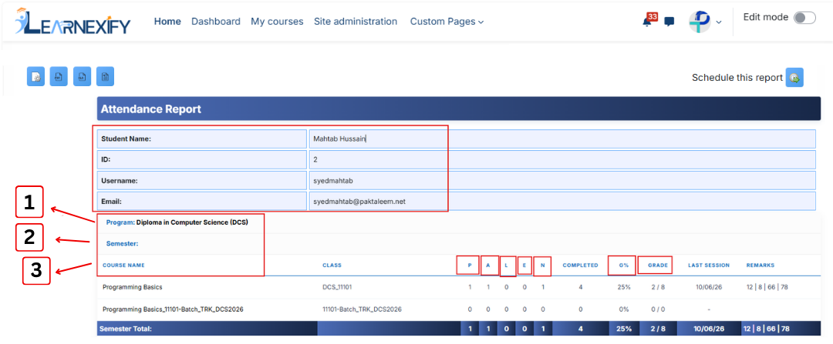Click the Learnexify logo
Viewport: 833px width, 344px height.
click(73, 22)
